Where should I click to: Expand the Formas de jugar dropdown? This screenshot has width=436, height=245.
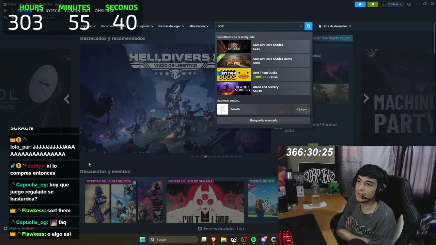point(171,26)
